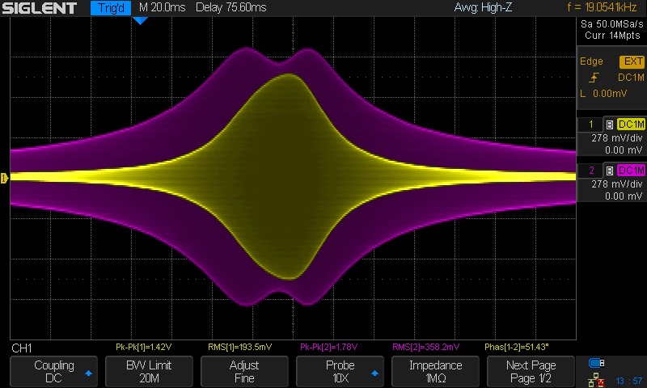This screenshot has width=647, height=388.
Task: Click the blue trigger position marker
Action: (x=139, y=20)
